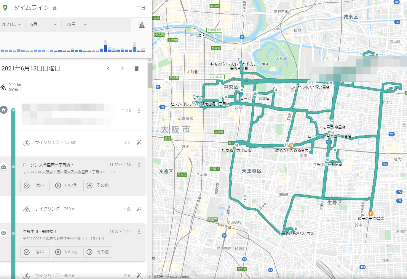
Task: Open the 6月 month dropdown
Action: coord(43,25)
